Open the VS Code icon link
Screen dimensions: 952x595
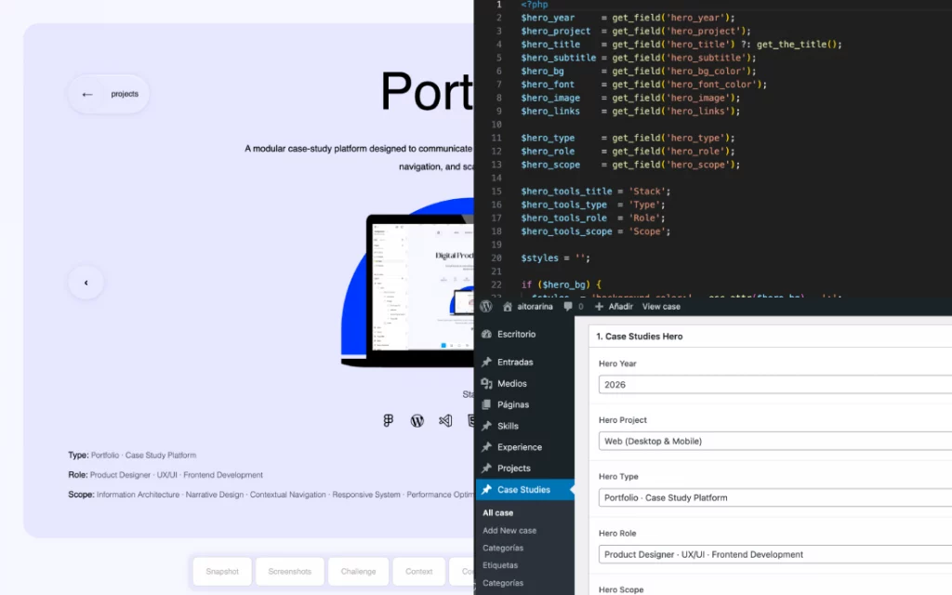tap(445, 420)
